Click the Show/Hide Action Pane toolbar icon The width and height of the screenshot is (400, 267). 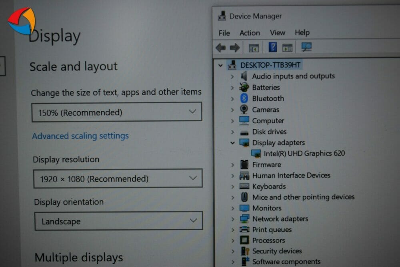click(x=287, y=48)
